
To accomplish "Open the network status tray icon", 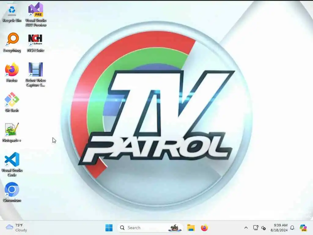I will pos(256,228).
